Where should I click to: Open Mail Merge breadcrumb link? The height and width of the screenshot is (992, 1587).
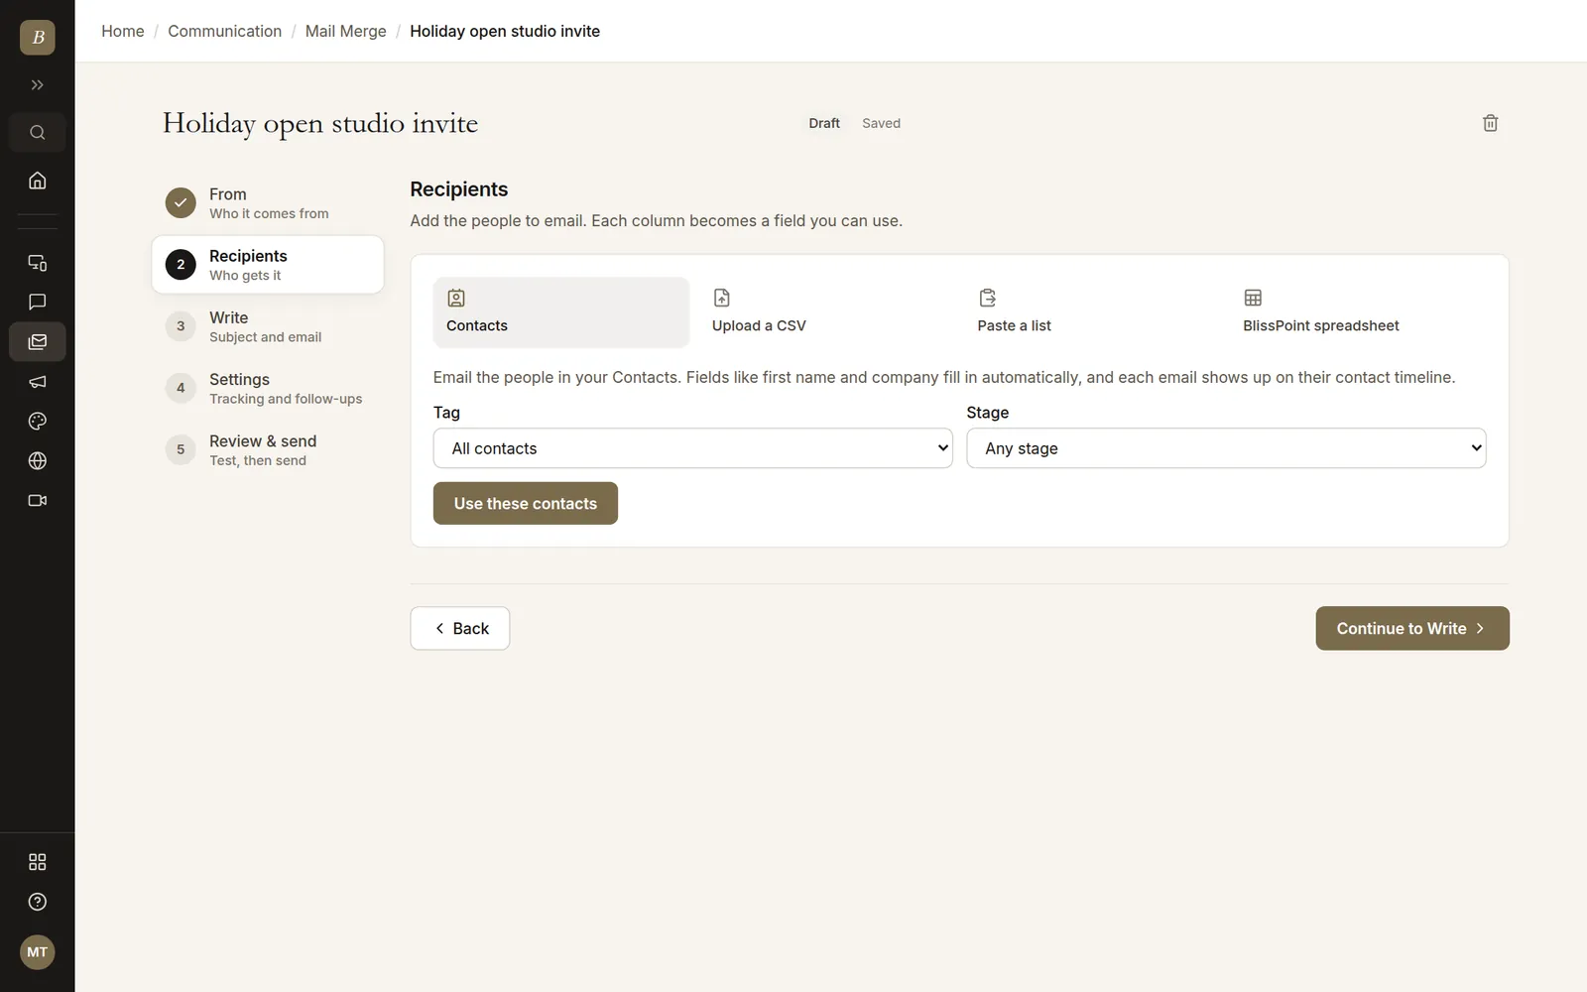pos(346,31)
